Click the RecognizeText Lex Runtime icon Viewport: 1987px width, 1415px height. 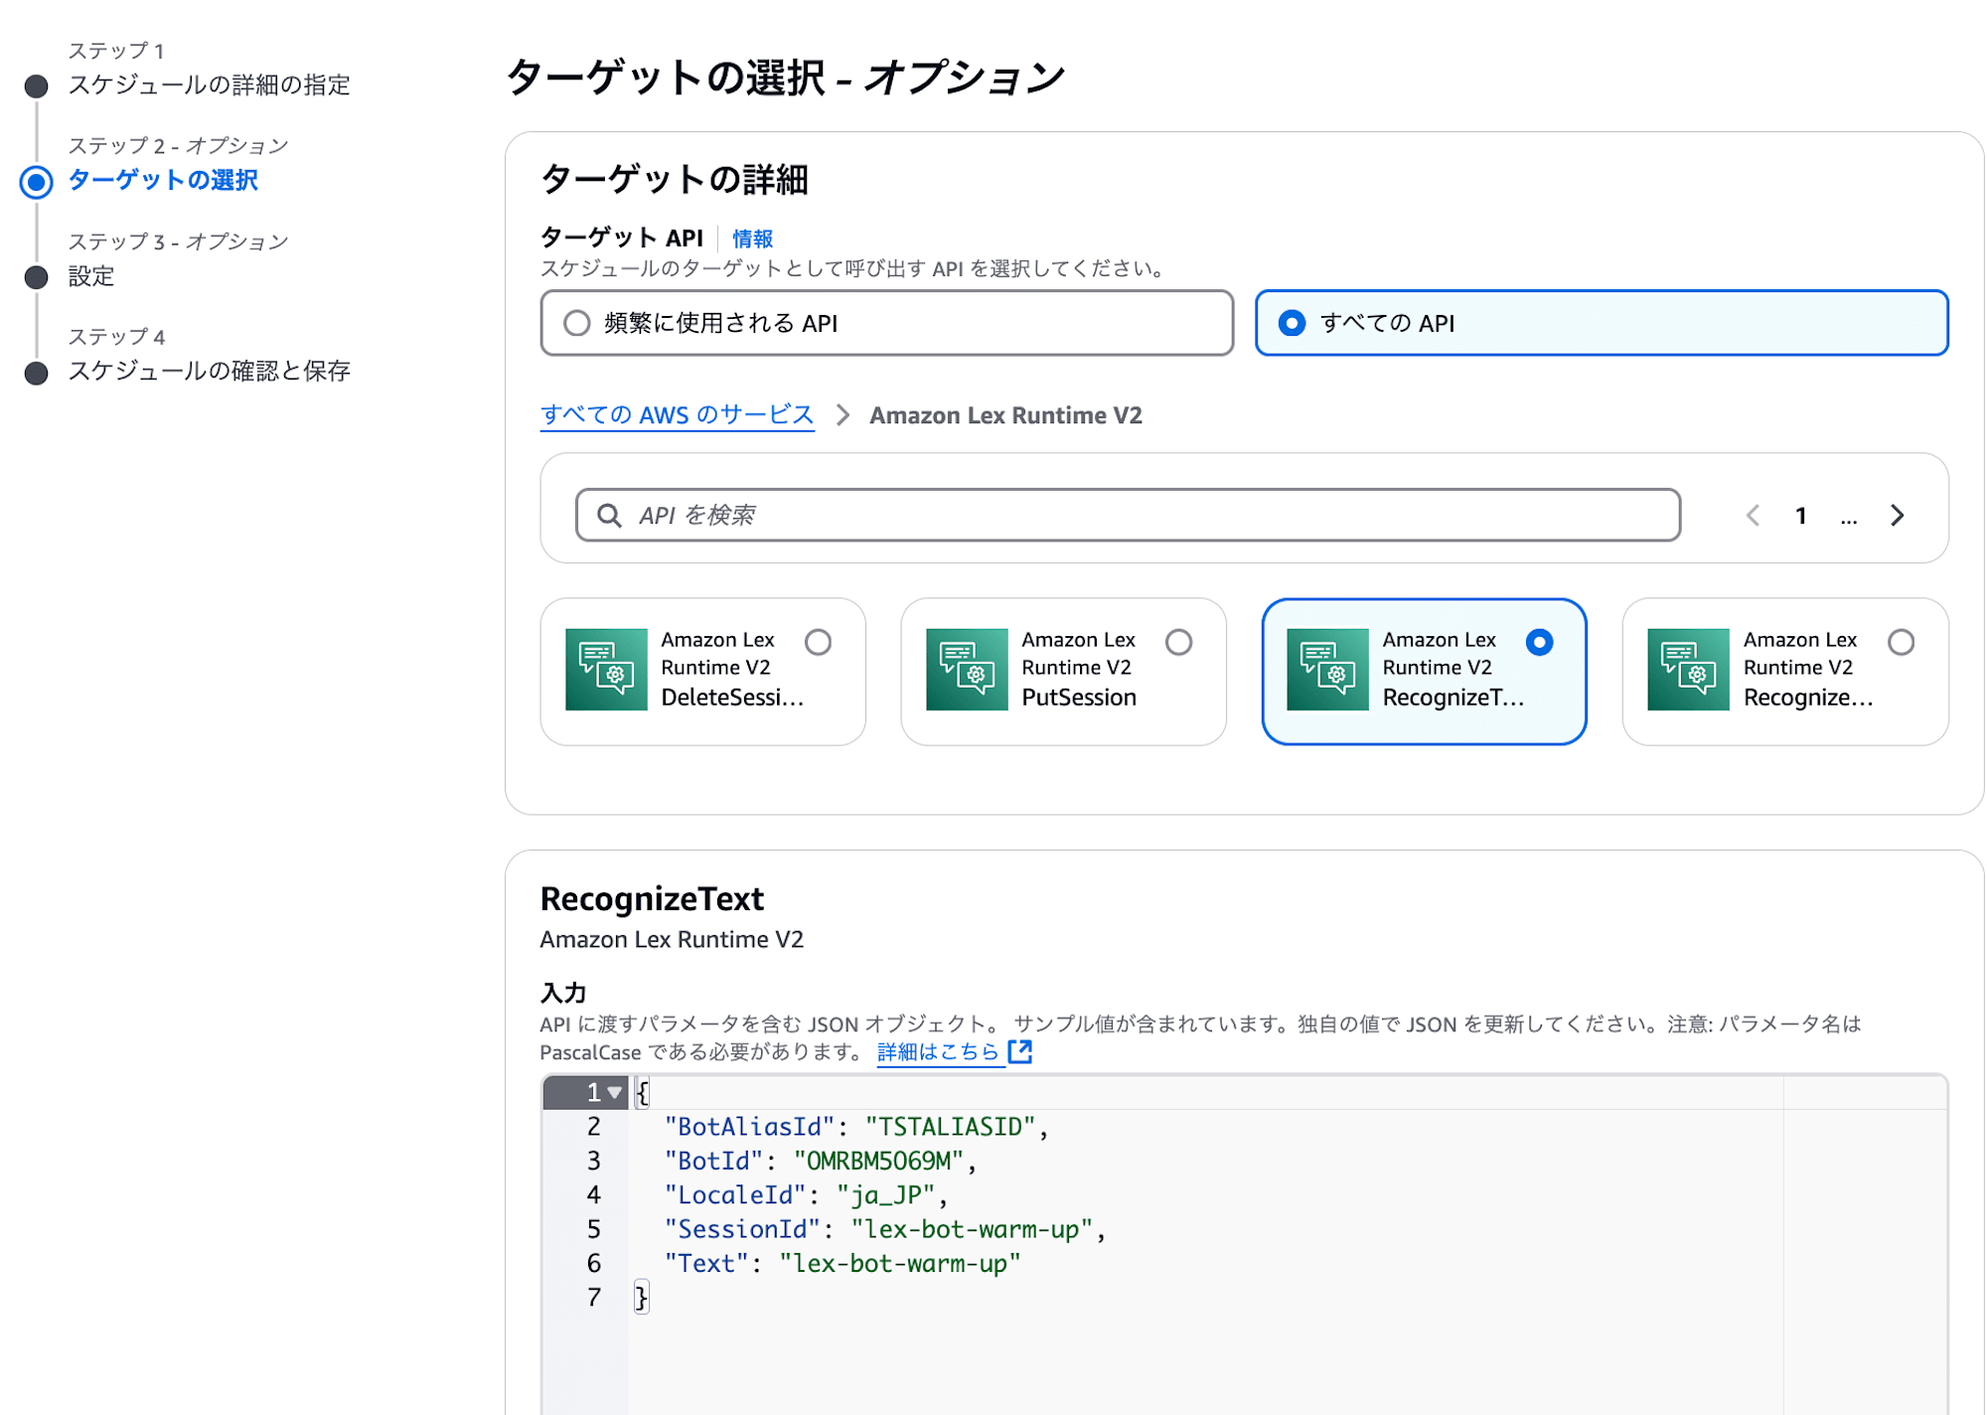(1327, 670)
